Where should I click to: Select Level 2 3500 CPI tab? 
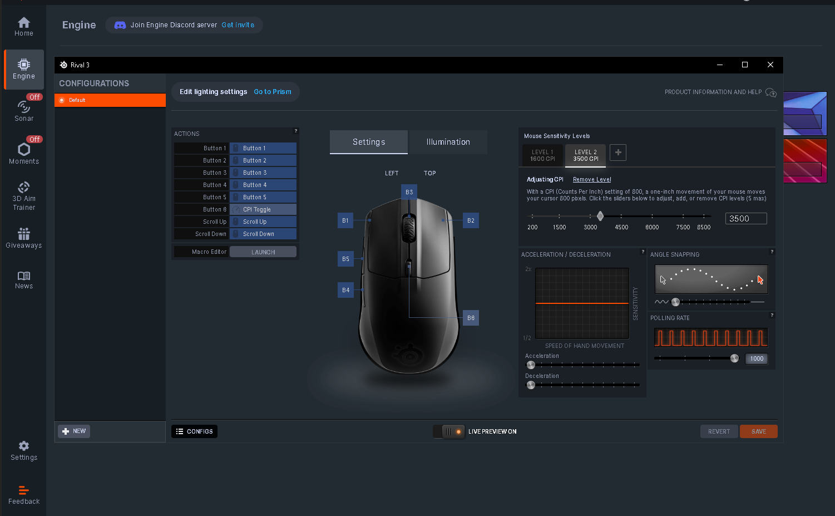[586, 155]
